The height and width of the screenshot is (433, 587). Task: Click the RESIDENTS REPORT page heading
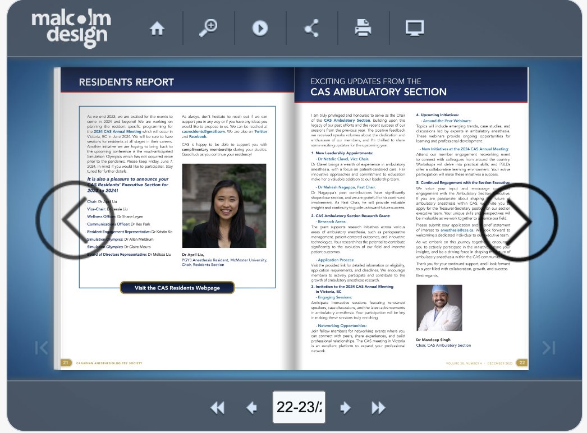pyautogui.click(x=126, y=82)
